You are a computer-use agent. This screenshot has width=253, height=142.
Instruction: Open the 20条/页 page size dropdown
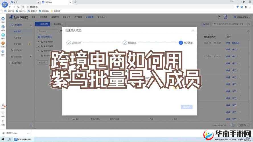pos(243,125)
